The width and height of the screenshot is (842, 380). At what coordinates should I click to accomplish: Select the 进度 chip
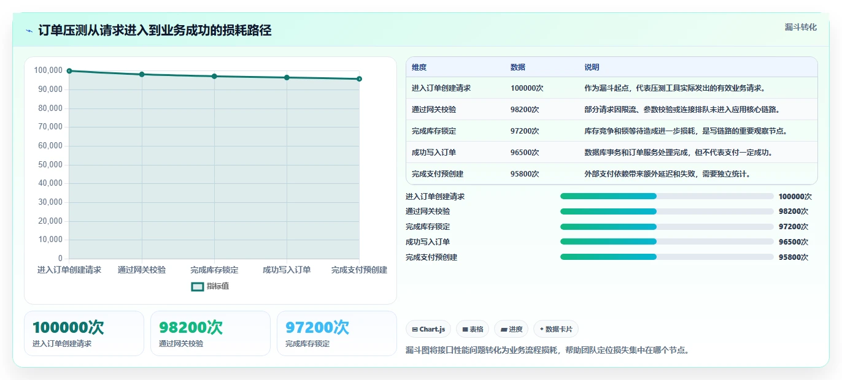(x=511, y=329)
